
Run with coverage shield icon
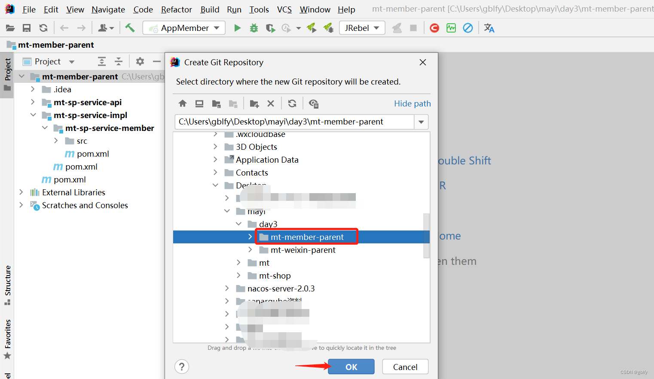(x=270, y=28)
